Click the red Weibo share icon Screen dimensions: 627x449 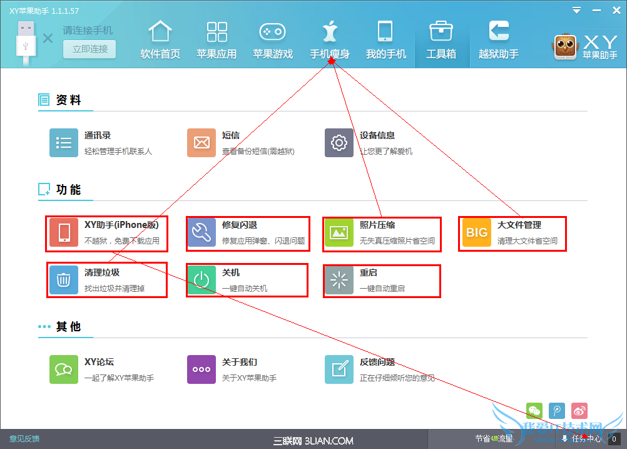579,411
